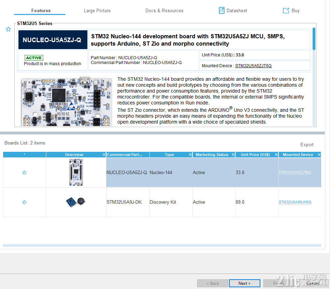Open the Docs & Resources tab
Image resolution: width=330 pixels, height=289 pixels.
164,10
